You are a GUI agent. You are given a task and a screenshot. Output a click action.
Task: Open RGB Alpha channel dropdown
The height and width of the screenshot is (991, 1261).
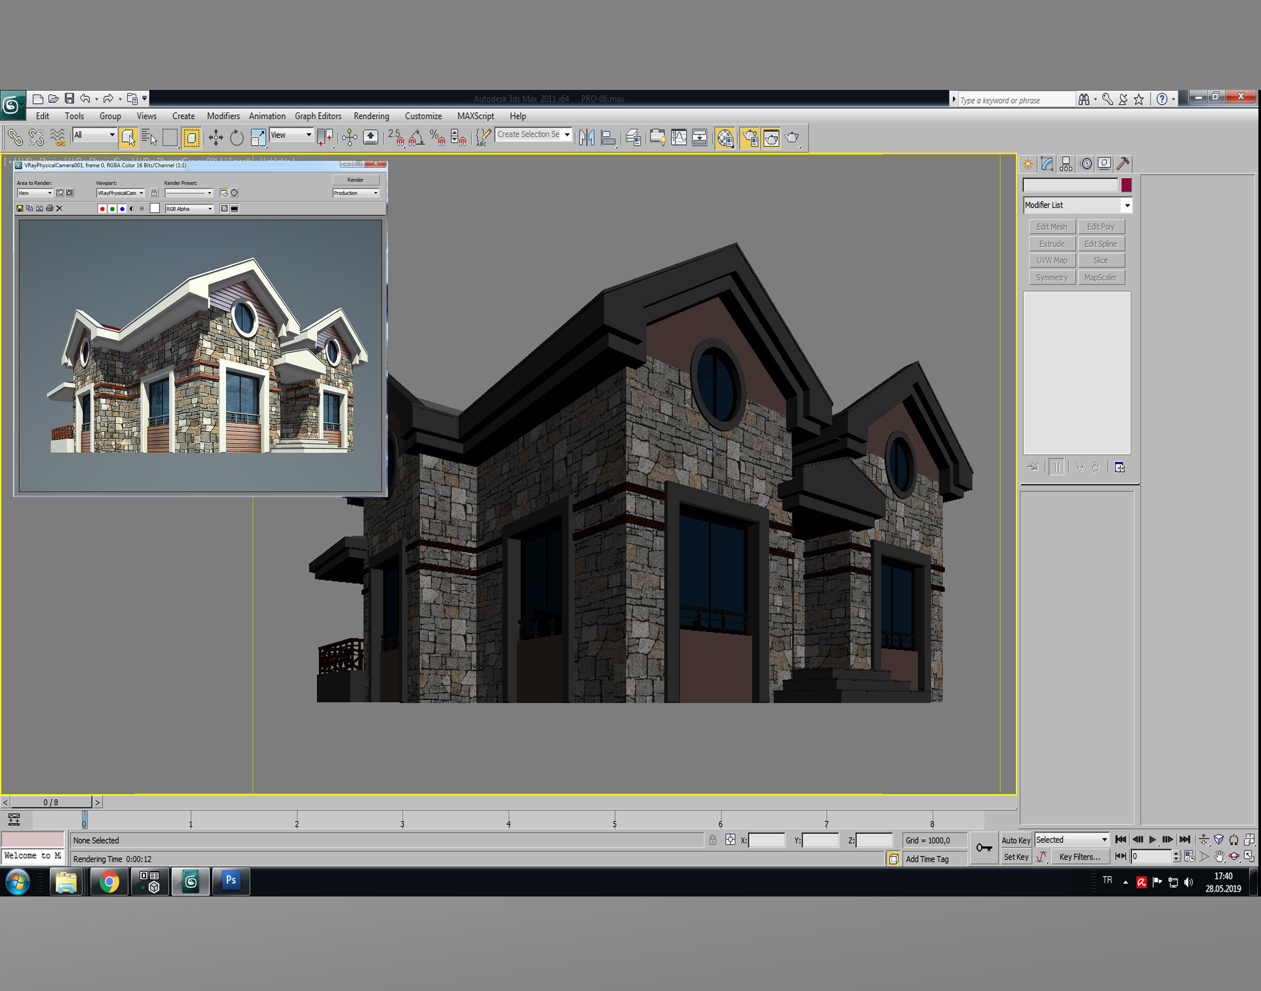pos(189,208)
